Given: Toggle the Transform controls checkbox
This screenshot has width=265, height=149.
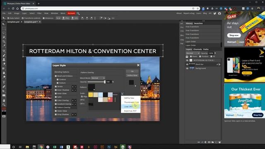Looking at the screenshot, I should 23,18.
